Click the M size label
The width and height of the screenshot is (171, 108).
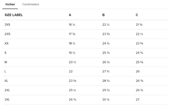click(x=6, y=62)
